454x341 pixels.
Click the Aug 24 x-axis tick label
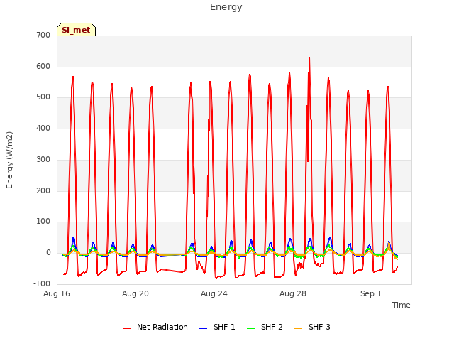(214, 293)
